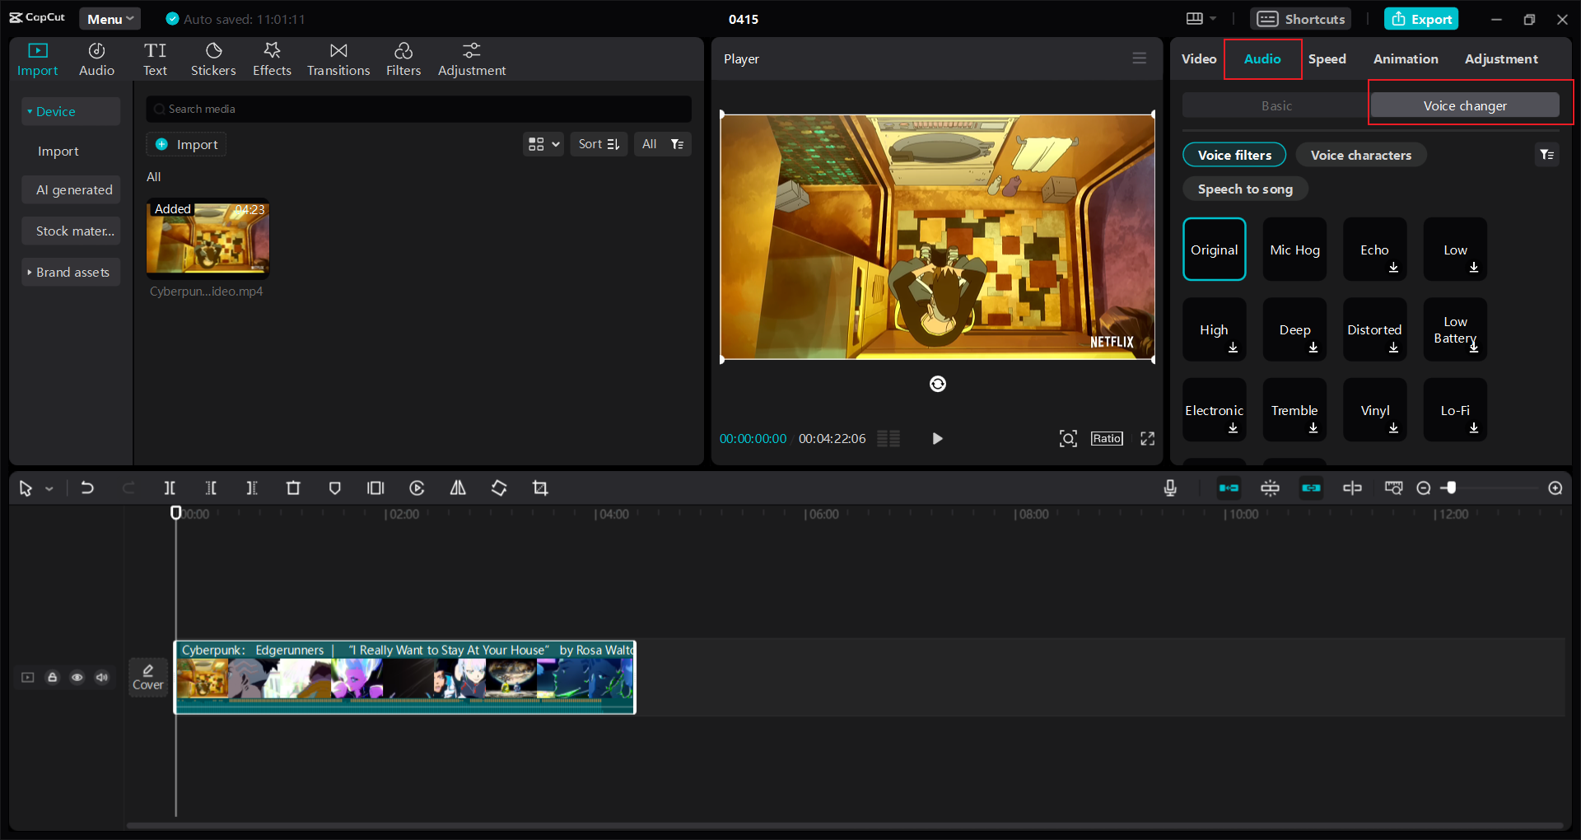
Task: Click the playhead marker at 00:00
Action: click(175, 513)
